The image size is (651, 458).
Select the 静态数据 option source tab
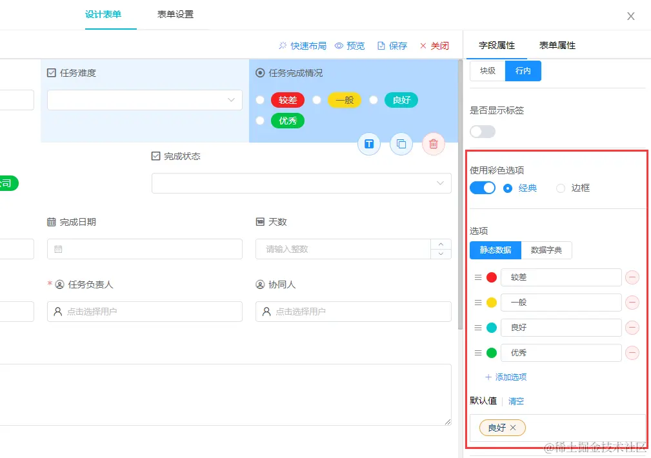pos(496,250)
